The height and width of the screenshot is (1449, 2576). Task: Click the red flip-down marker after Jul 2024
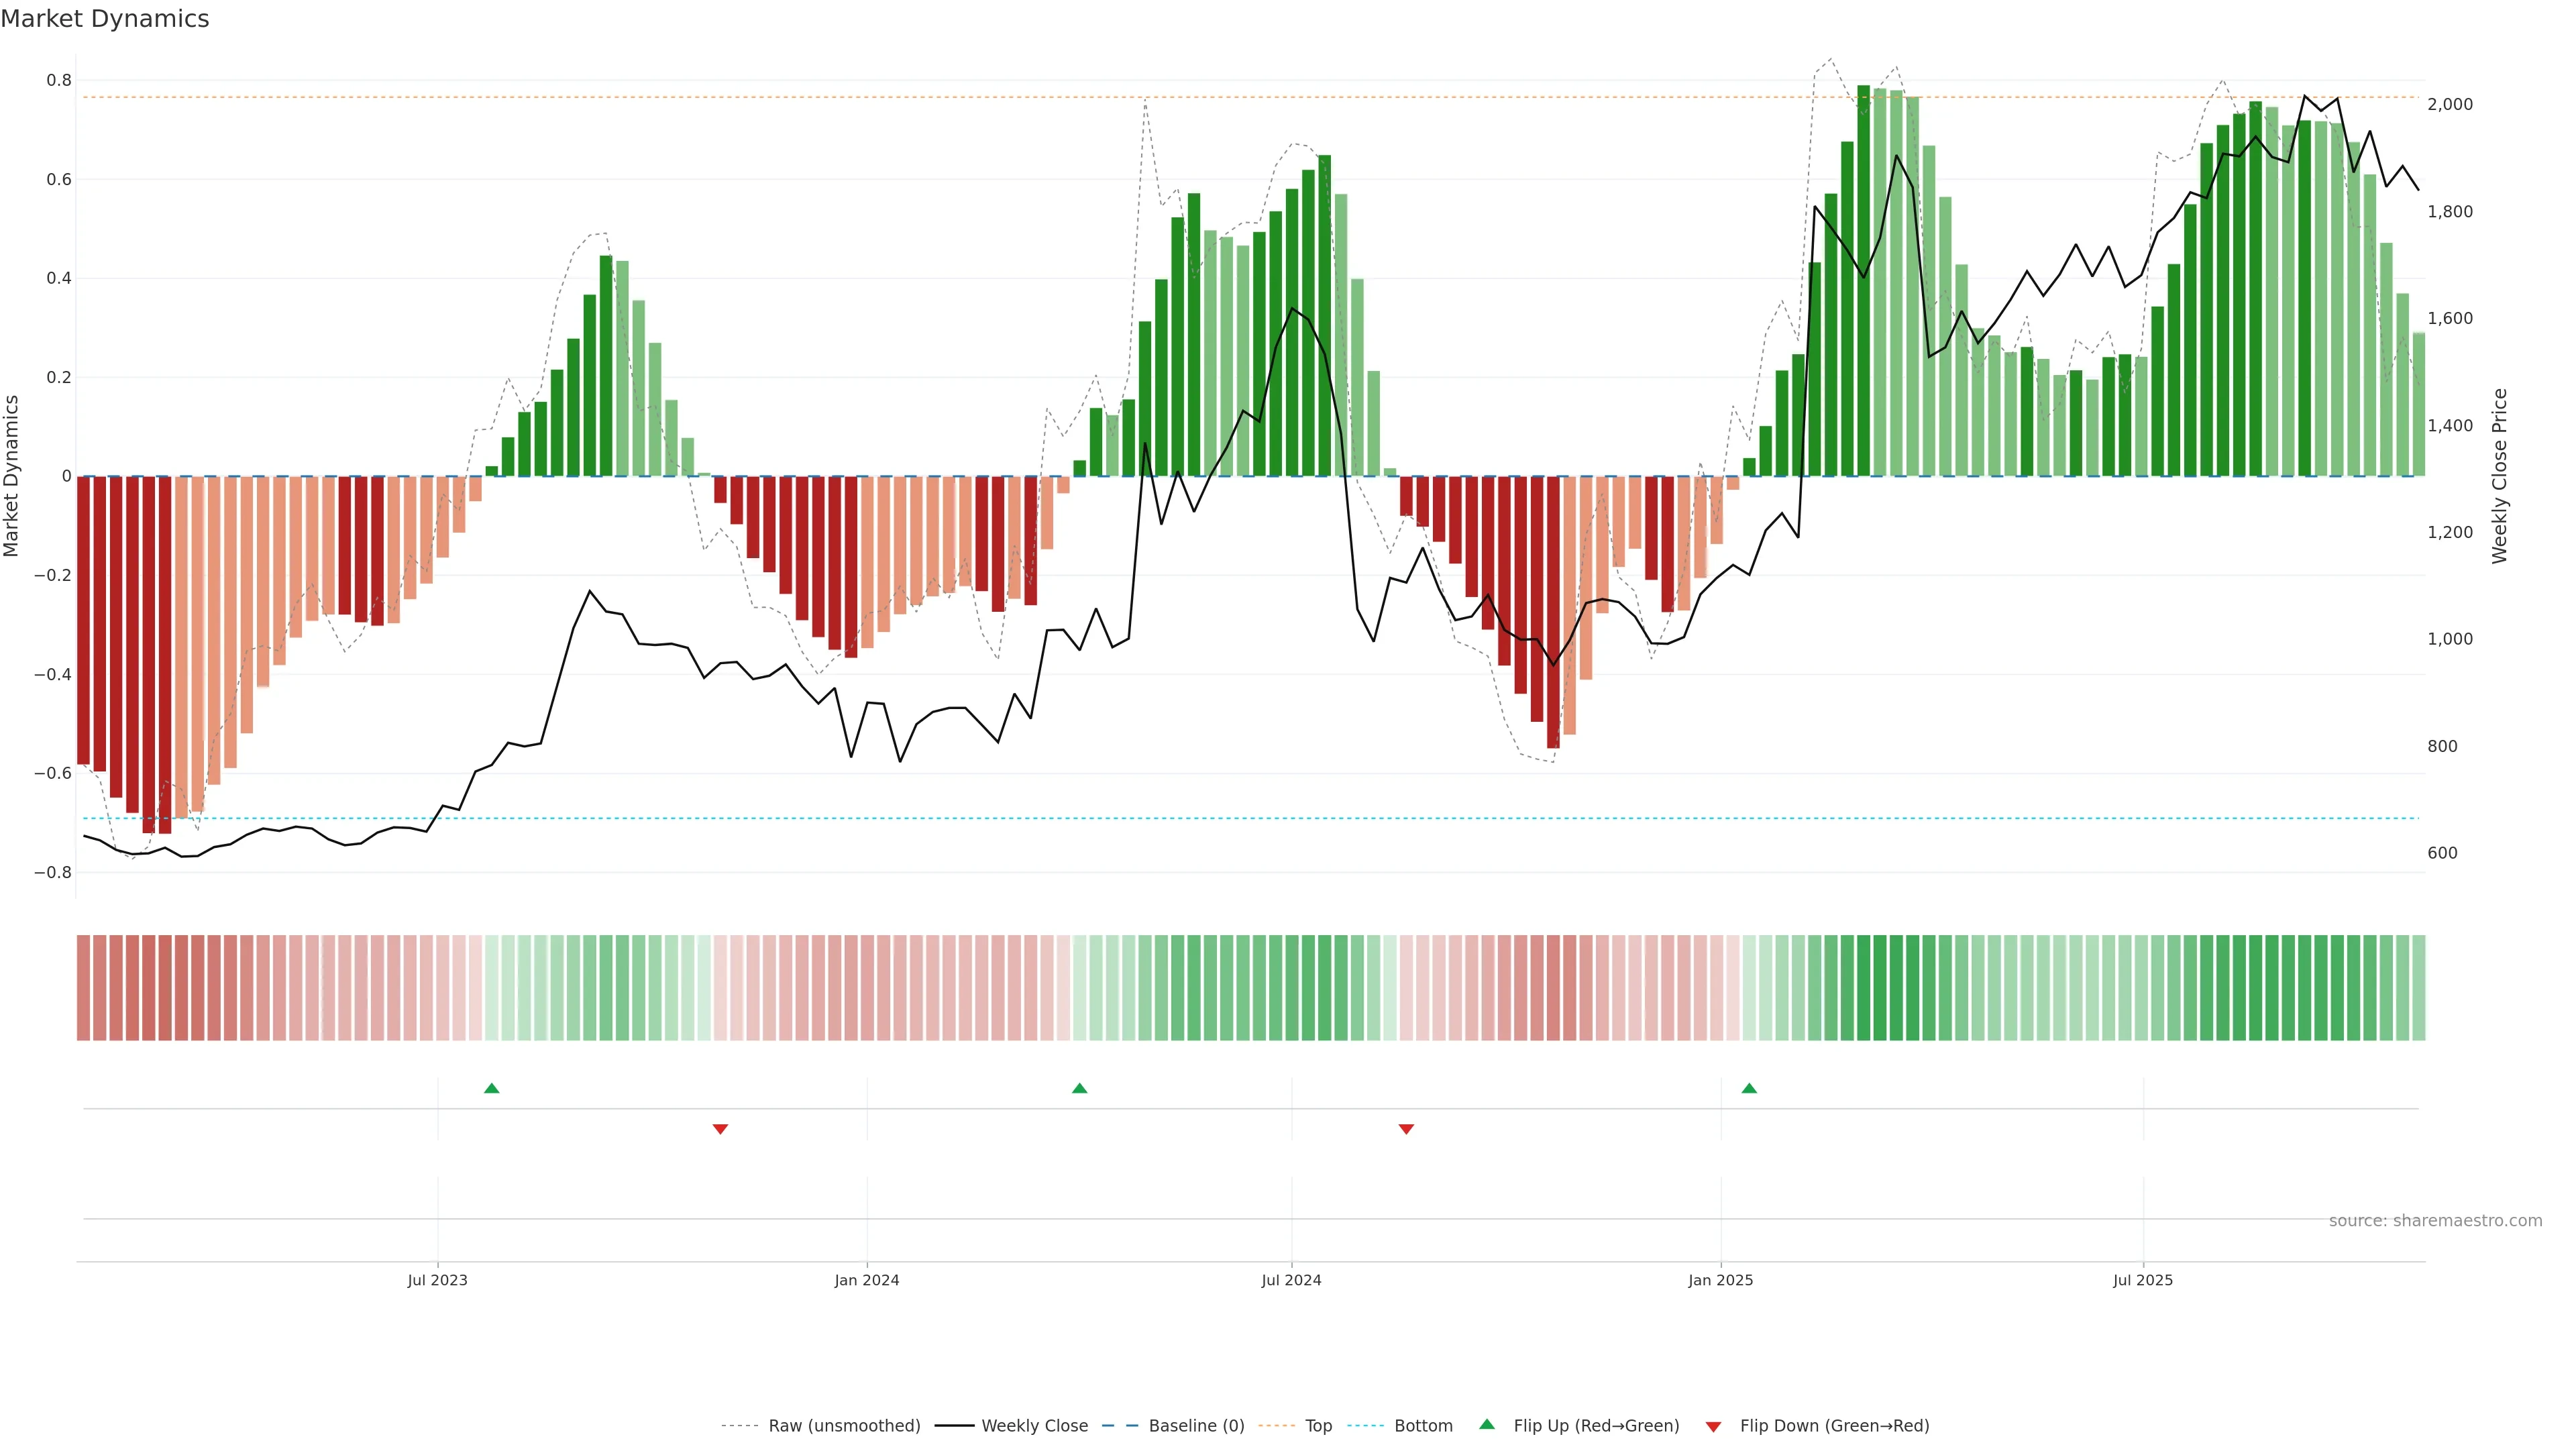(x=1406, y=1129)
